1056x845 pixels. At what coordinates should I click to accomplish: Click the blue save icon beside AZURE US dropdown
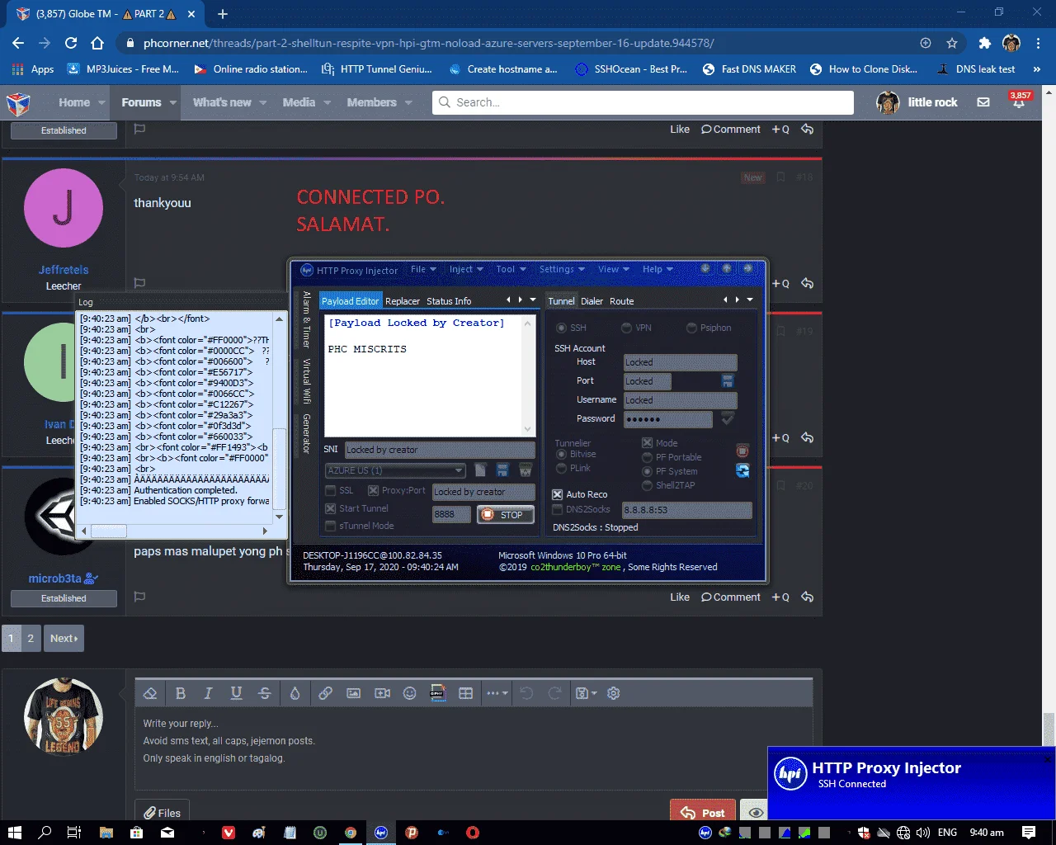[502, 470]
